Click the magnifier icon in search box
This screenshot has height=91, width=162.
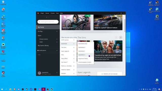39,22
